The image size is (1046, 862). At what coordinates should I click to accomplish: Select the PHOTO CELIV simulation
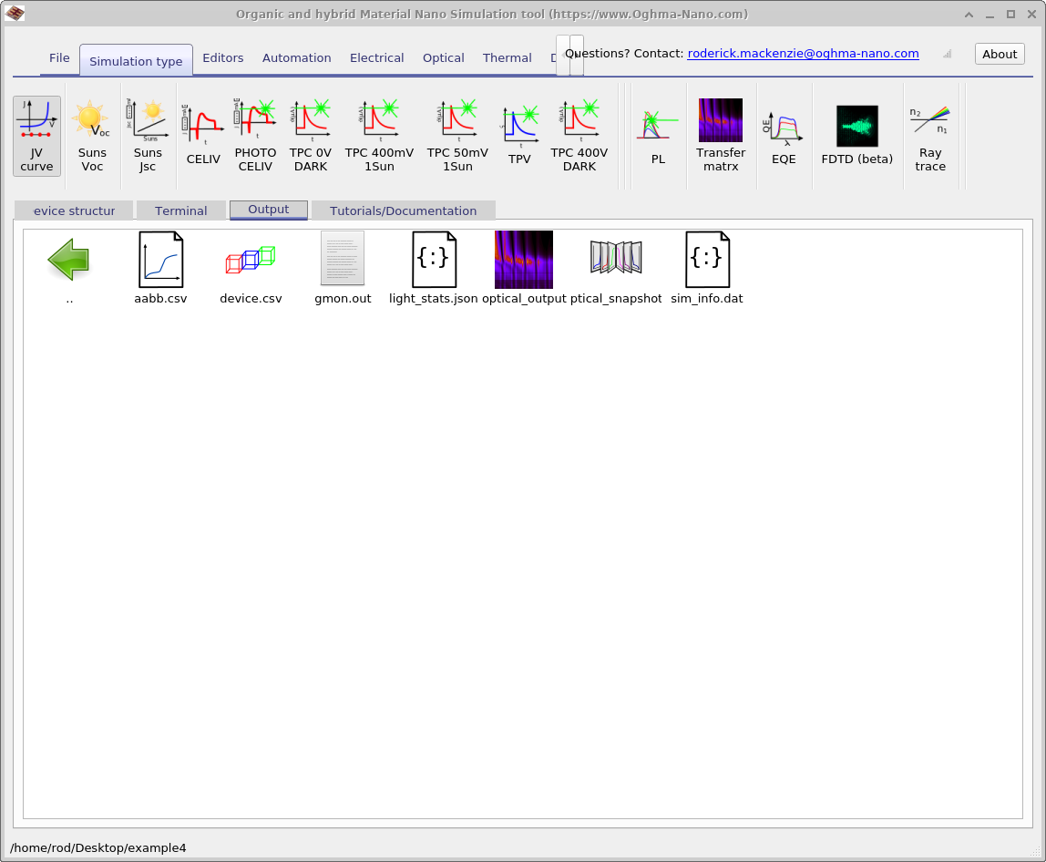(255, 135)
